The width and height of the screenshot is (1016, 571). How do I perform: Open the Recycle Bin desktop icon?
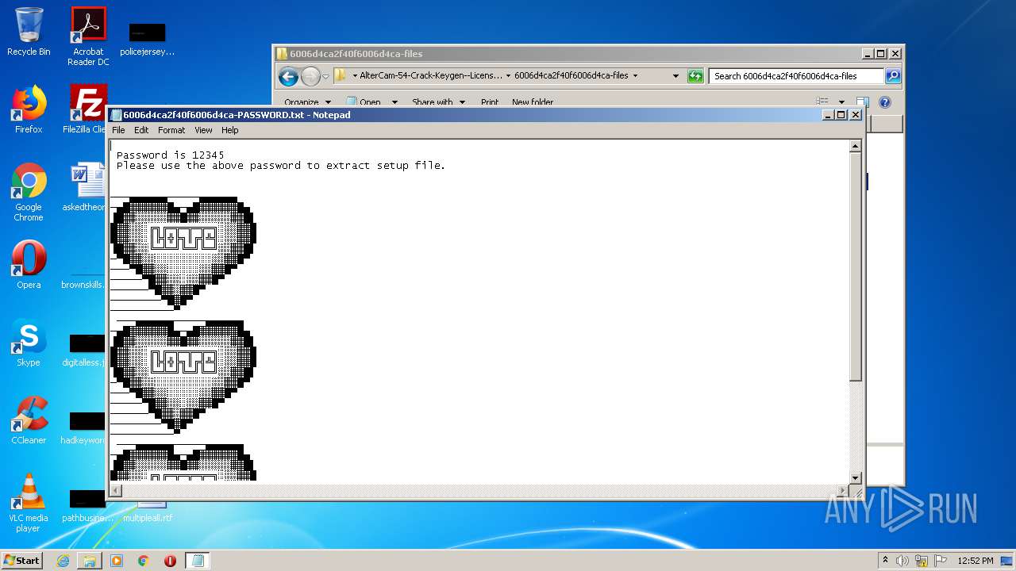pos(29,32)
